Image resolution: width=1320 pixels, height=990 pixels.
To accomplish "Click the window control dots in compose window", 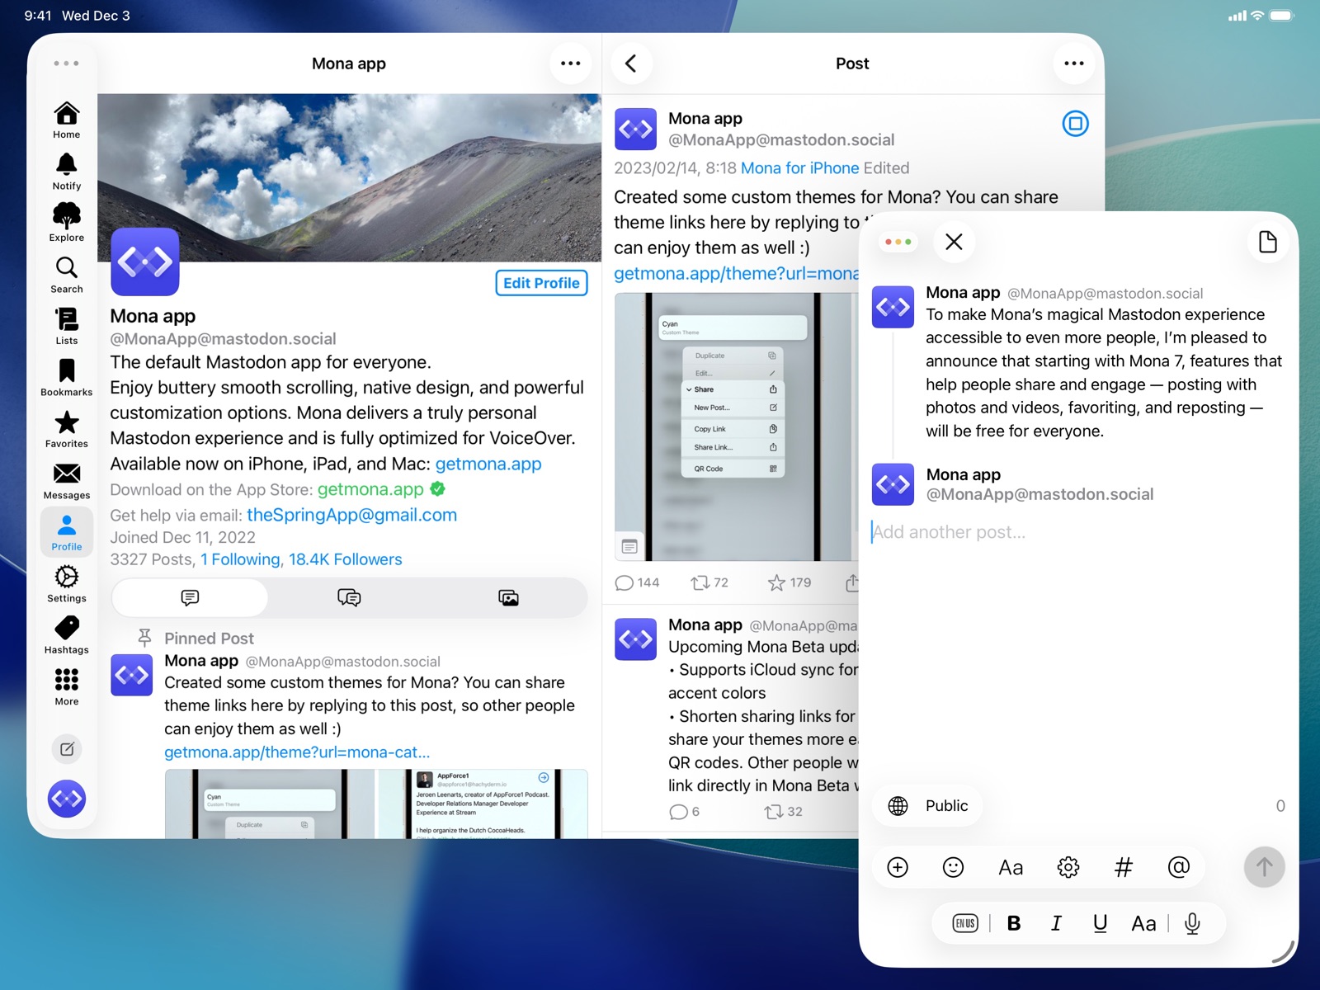I will click(x=898, y=242).
